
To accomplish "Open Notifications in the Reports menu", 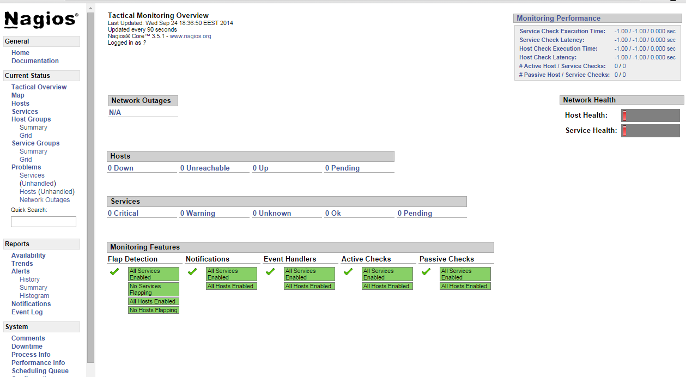I will point(31,304).
